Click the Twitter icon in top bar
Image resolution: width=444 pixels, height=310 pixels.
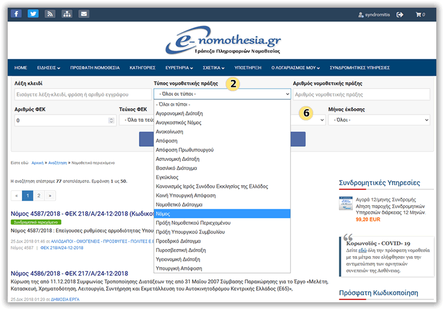[x=33, y=14]
